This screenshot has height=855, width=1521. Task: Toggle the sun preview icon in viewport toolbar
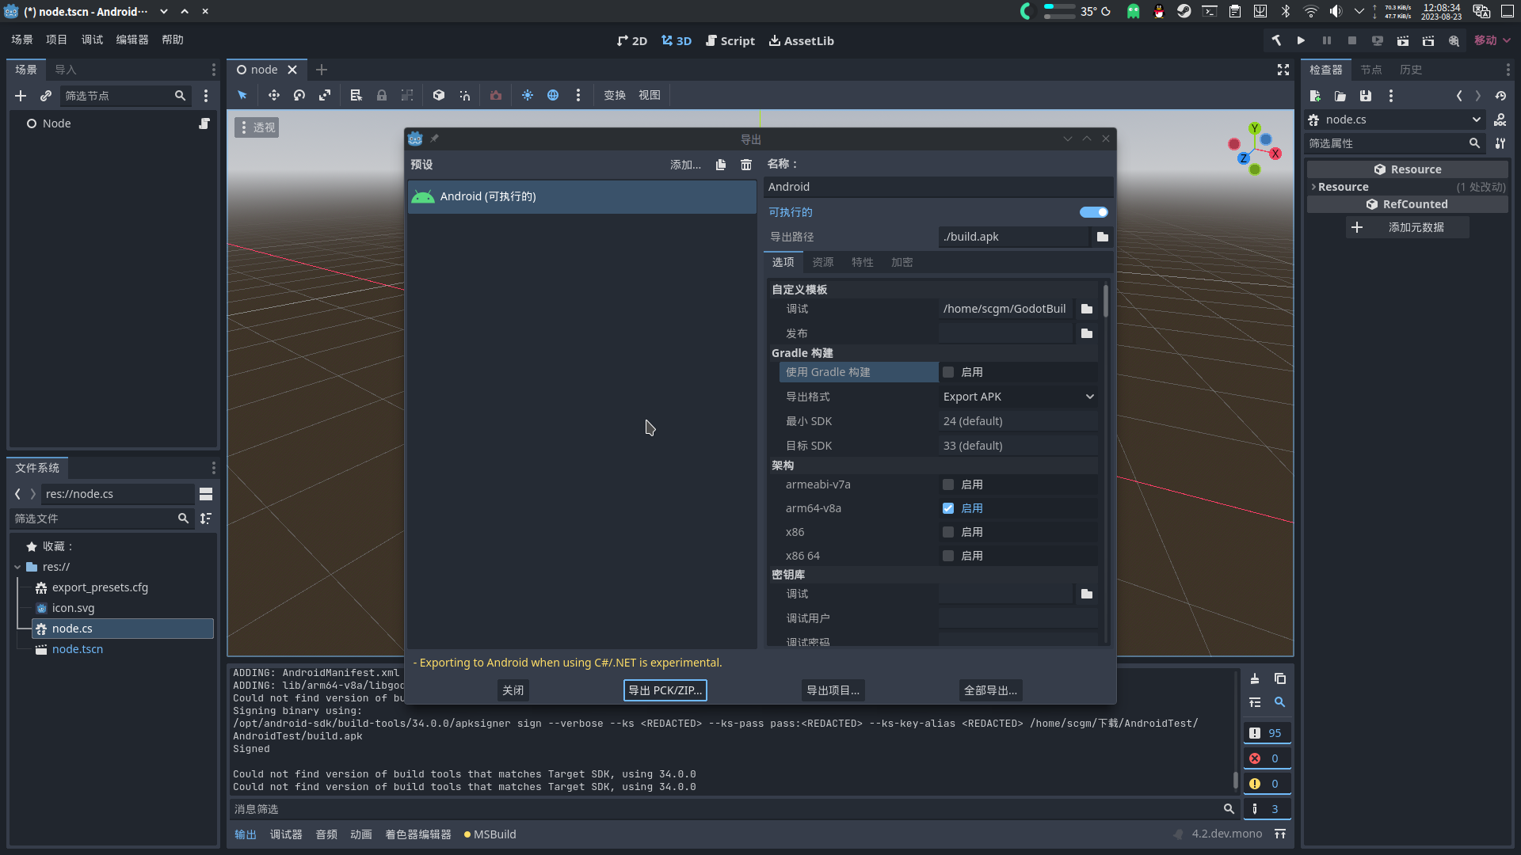click(x=528, y=95)
